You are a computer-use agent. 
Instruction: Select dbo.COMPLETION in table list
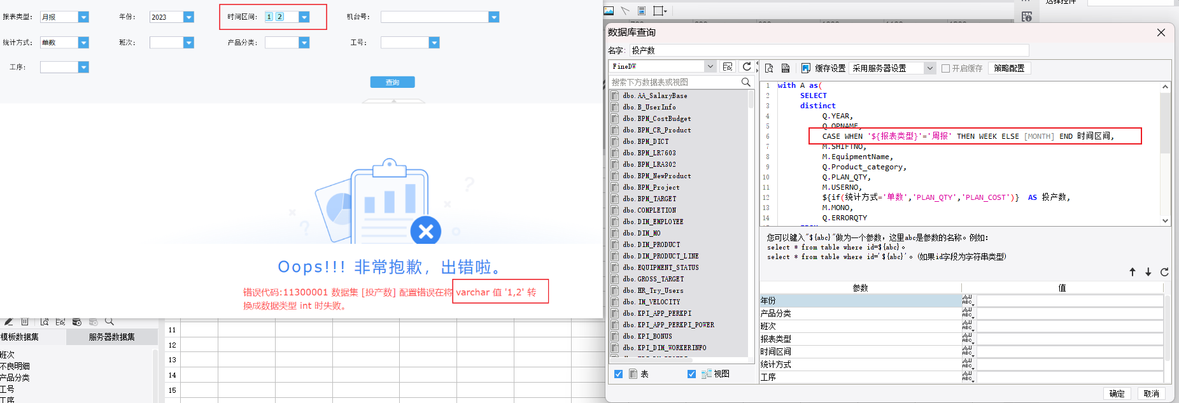(649, 210)
